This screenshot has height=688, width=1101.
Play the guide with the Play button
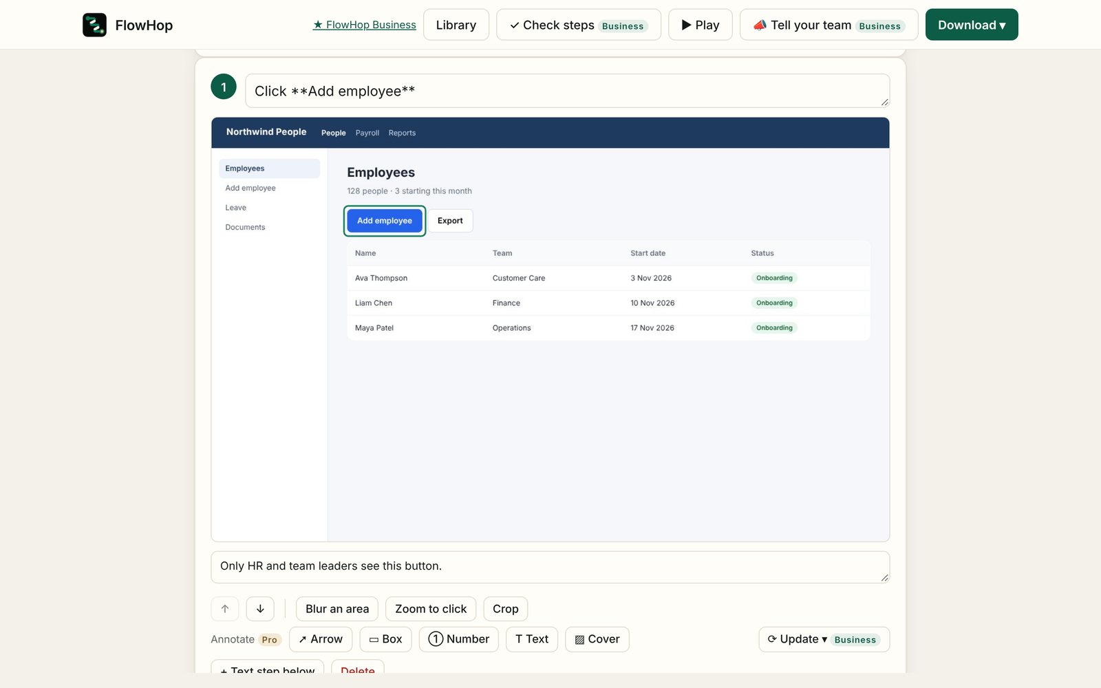[701, 25]
